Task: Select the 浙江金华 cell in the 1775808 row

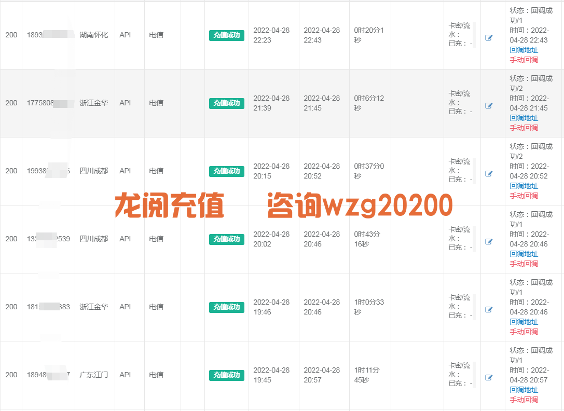Action: [x=93, y=103]
